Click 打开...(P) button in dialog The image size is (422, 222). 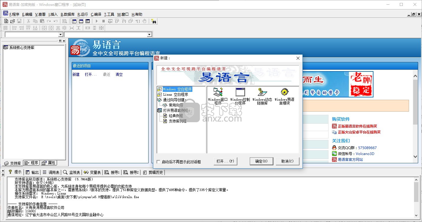click(x=225, y=161)
